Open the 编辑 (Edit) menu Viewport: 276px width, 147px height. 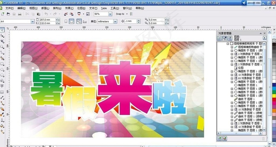pos(21,8)
